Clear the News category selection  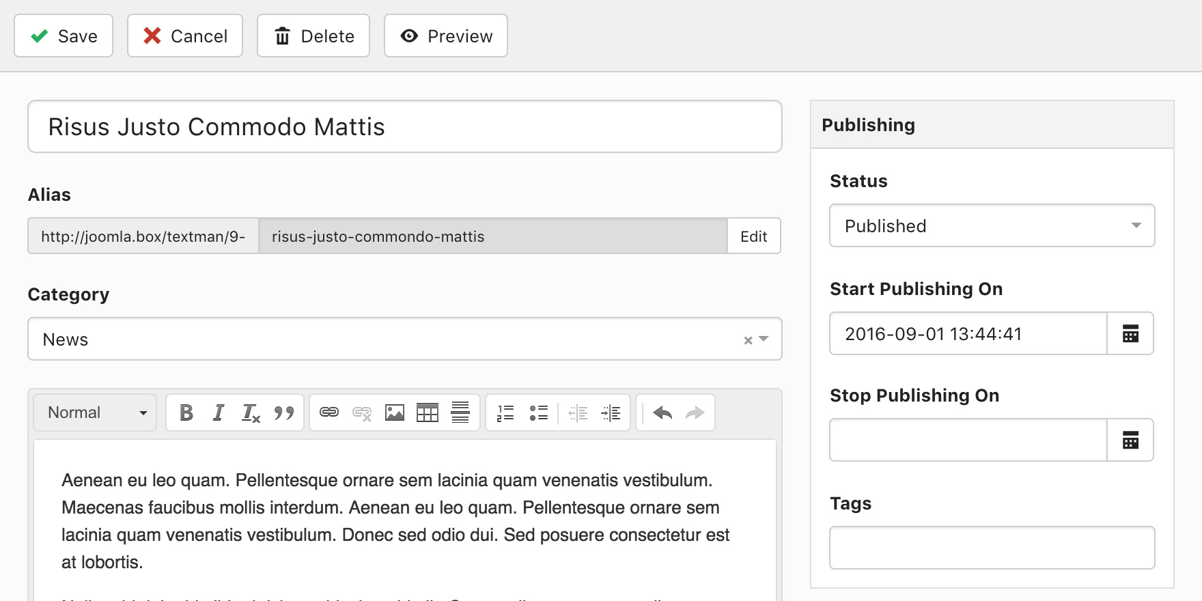click(748, 340)
